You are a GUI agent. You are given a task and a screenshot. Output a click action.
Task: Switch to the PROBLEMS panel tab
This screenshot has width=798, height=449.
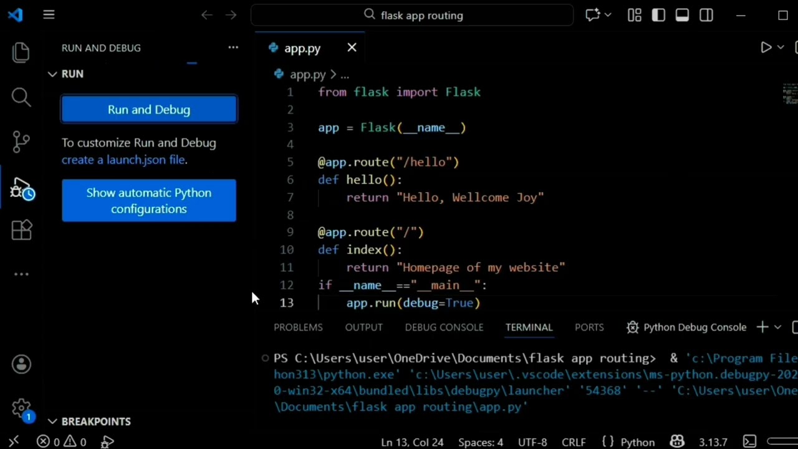tap(298, 327)
